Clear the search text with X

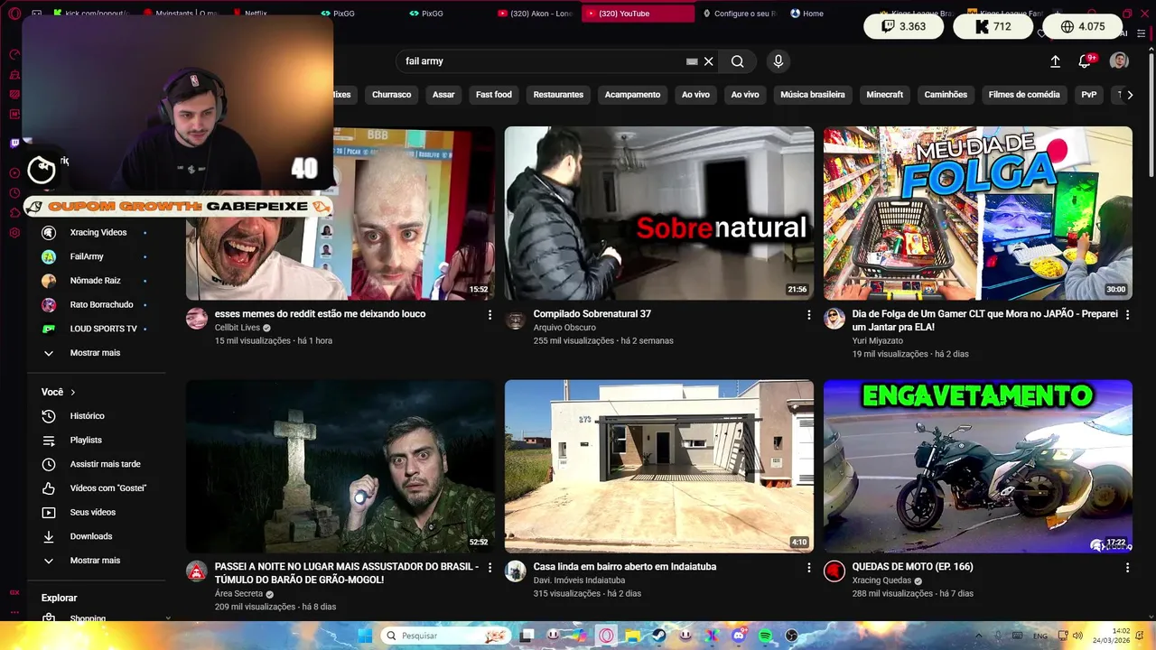709,61
